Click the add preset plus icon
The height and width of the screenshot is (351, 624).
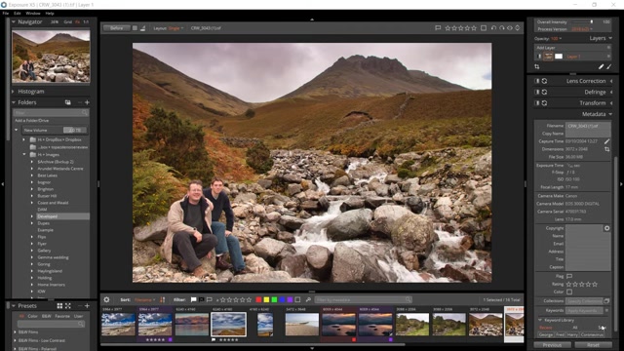click(x=87, y=305)
